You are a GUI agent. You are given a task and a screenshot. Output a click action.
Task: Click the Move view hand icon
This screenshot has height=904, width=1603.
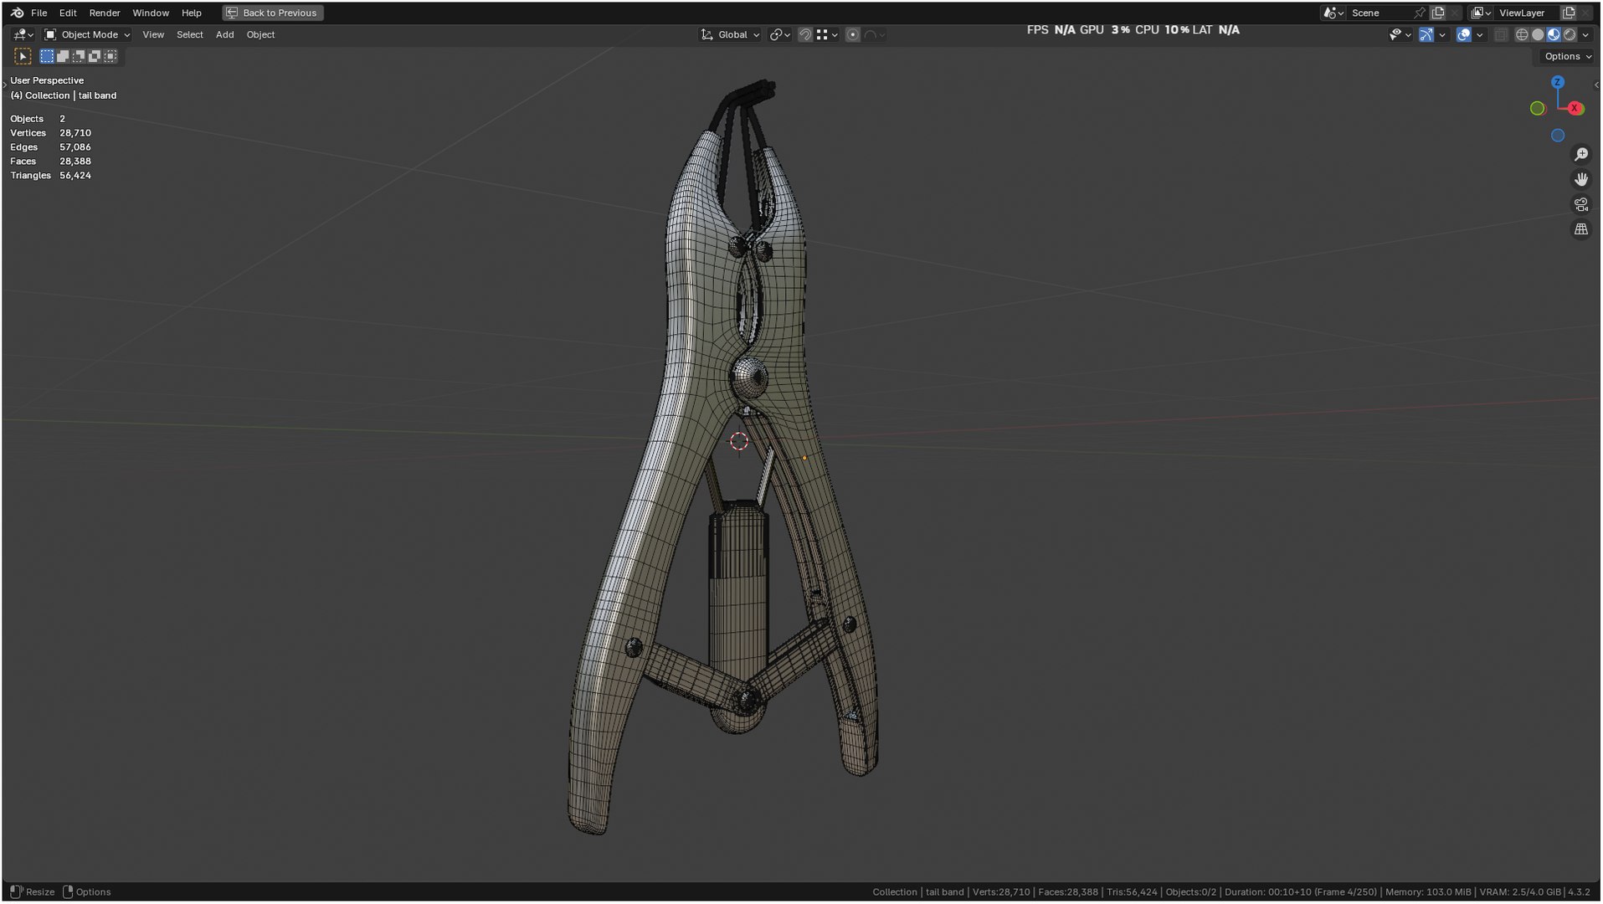(x=1581, y=179)
